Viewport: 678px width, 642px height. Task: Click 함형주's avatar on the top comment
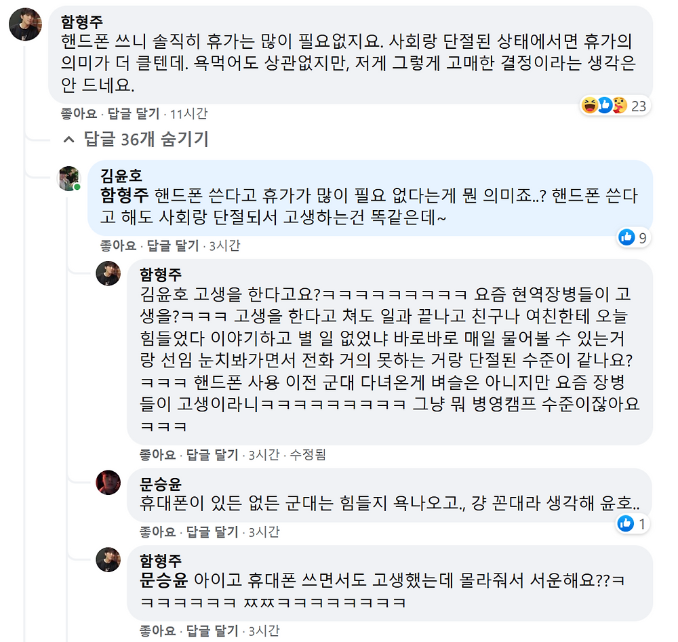click(25, 24)
